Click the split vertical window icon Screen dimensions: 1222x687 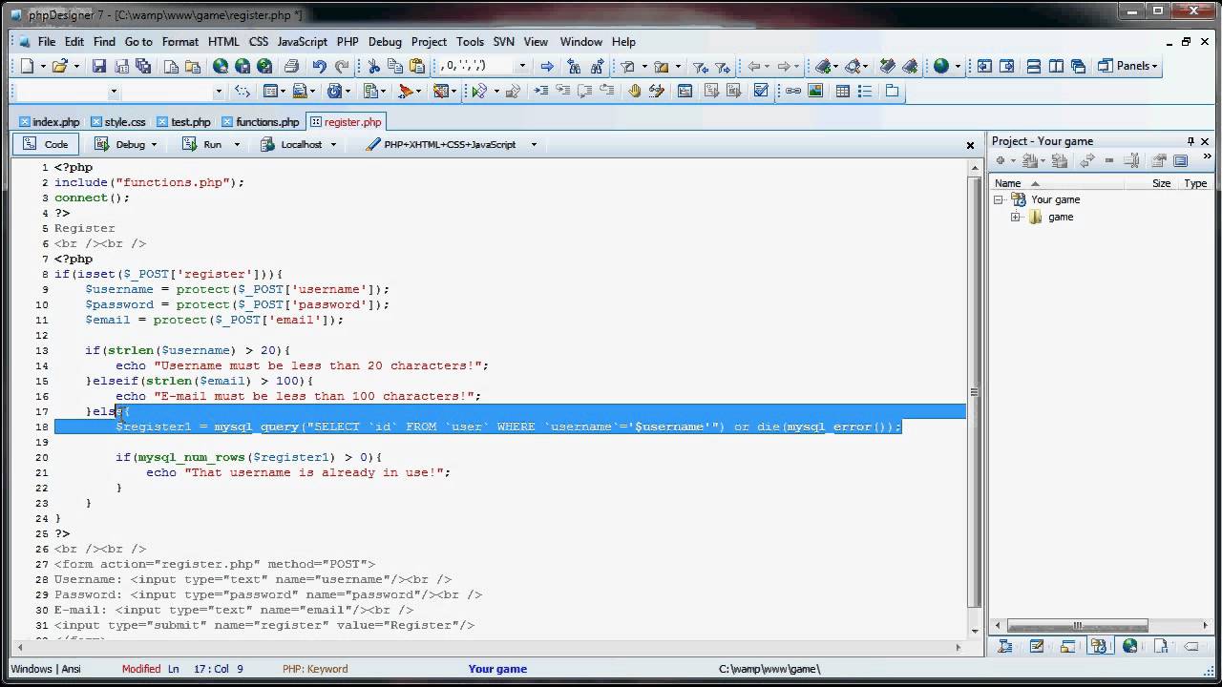pos(1056,66)
